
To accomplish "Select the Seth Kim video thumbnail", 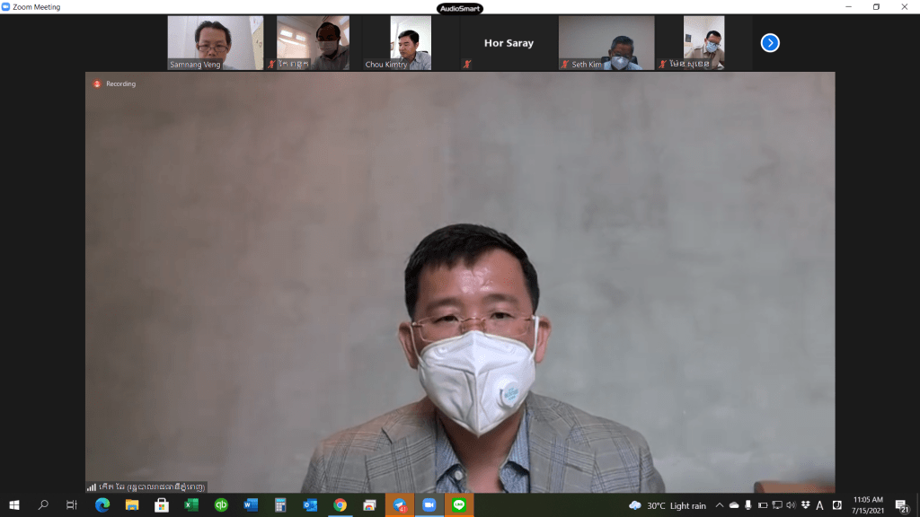I will coord(606,42).
